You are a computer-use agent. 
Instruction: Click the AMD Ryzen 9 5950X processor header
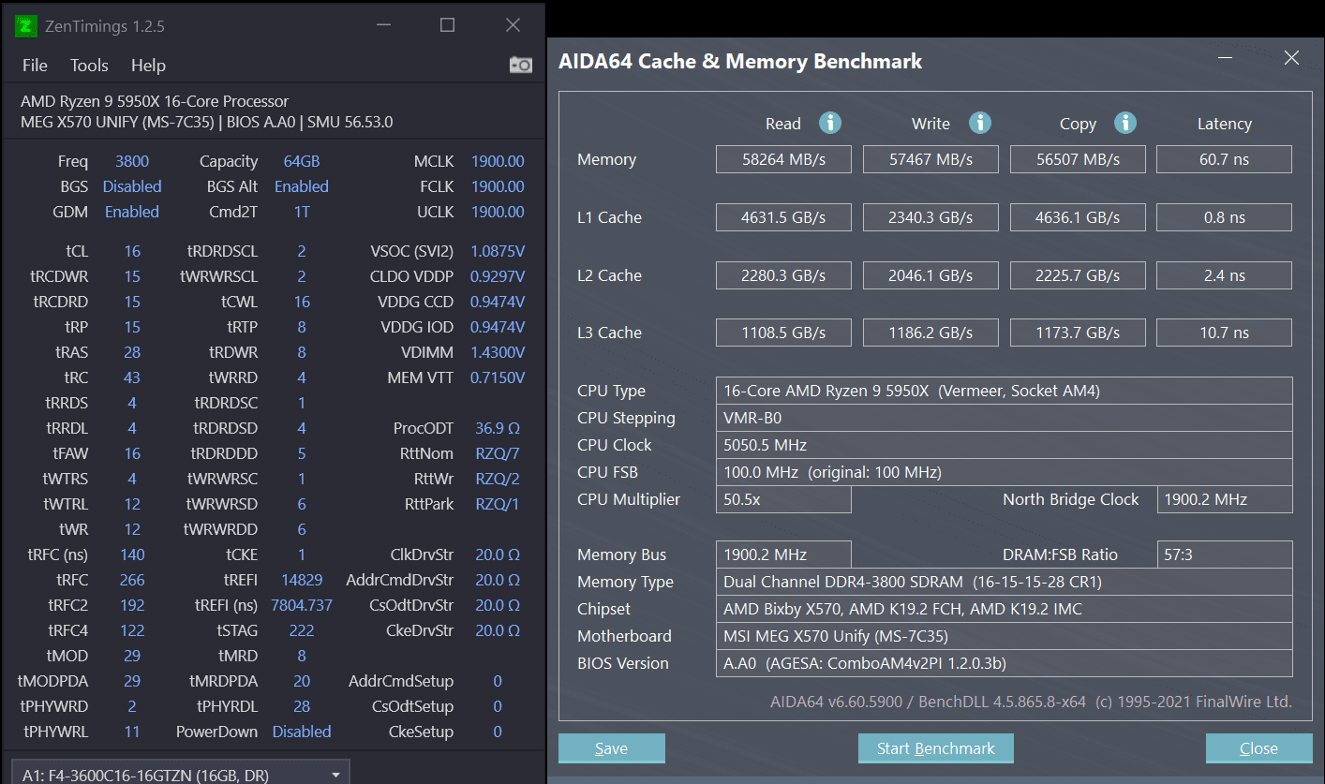155,101
